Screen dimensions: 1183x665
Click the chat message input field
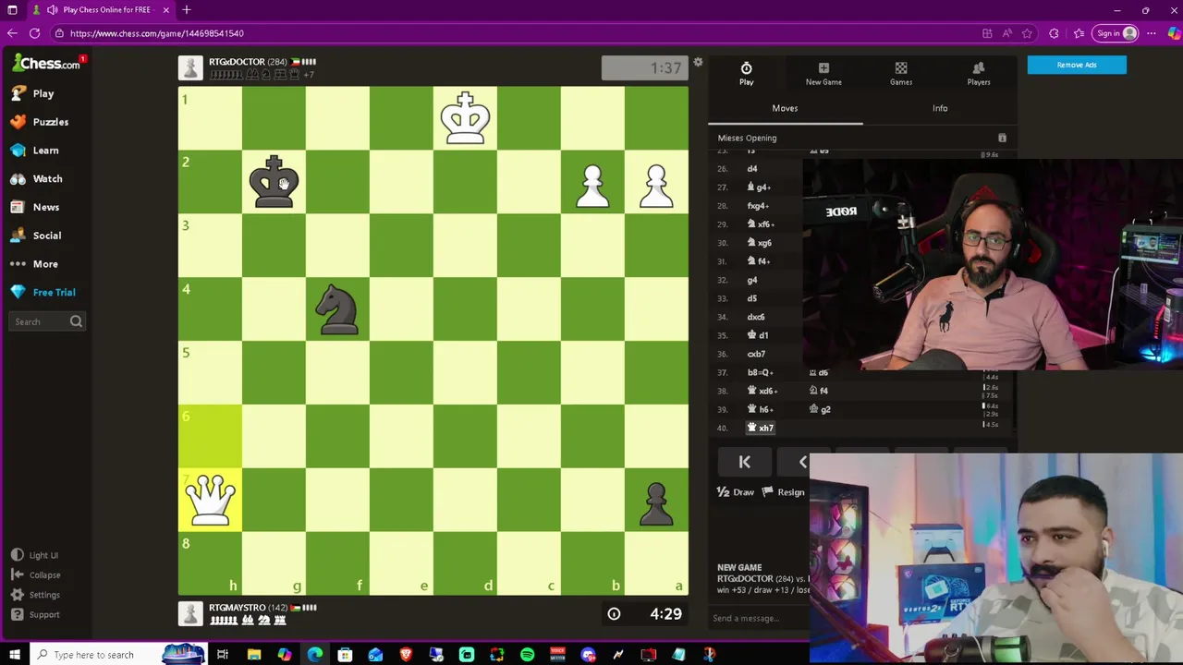[x=758, y=618]
